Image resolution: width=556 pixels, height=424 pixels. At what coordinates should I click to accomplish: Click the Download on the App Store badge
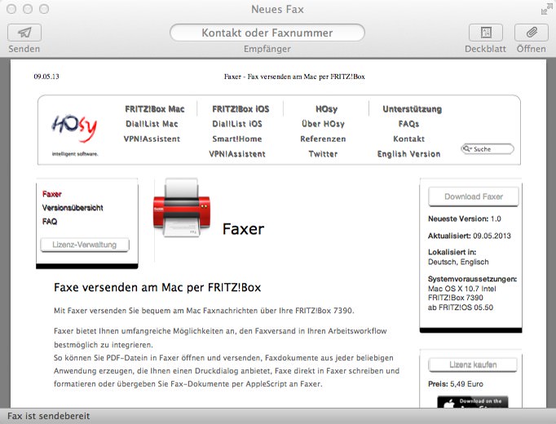473,402
